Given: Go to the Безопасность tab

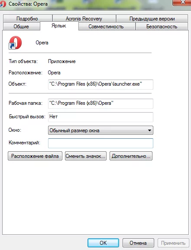Looking at the screenshot, I should click(x=162, y=27).
